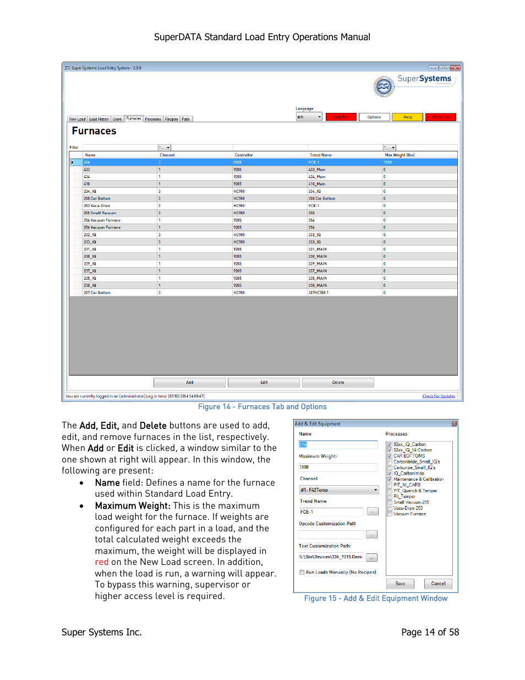This screenshot has height=680, width=525.
Task: Click the Text Customization Path field
Action: coord(331,557)
